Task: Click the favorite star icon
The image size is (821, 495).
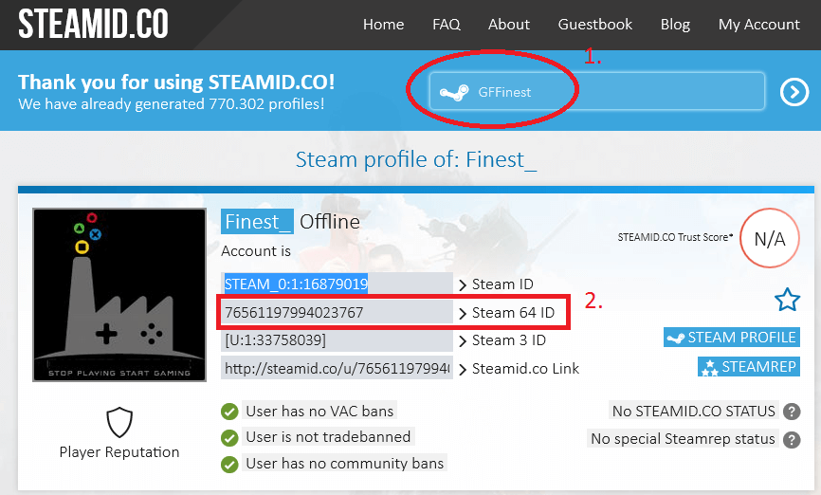Action: click(787, 301)
